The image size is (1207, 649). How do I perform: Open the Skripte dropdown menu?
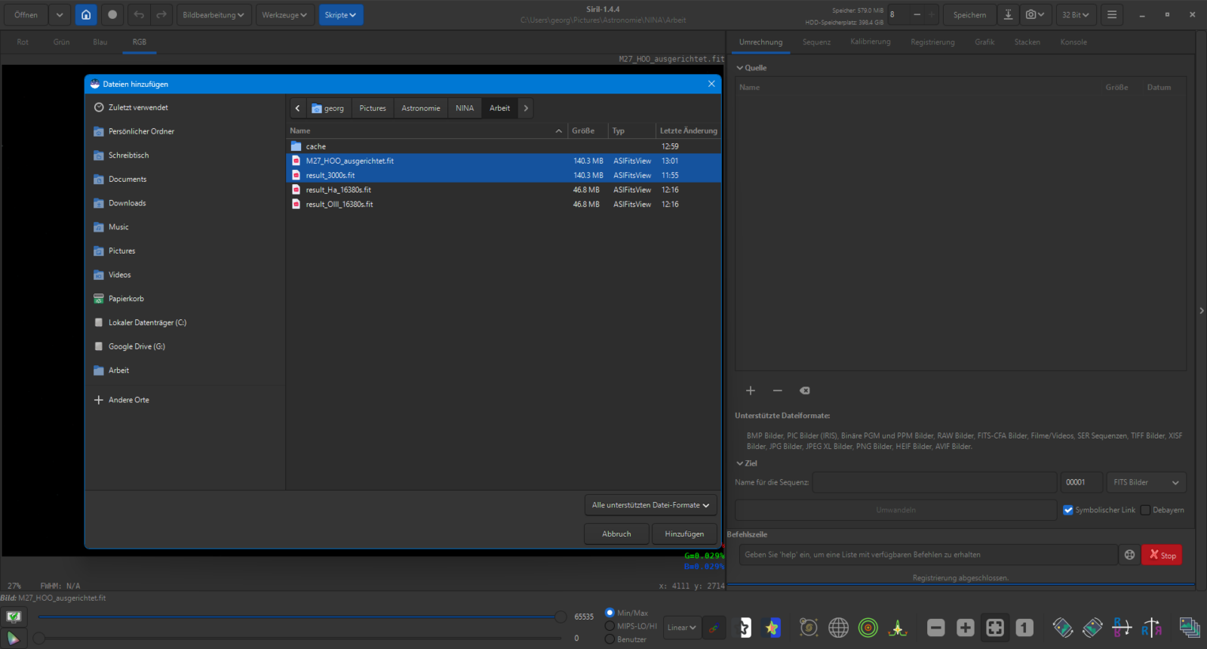tap(340, 15)
